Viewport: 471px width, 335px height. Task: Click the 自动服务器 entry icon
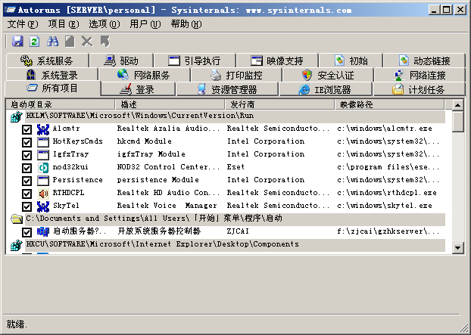[43, 232]
